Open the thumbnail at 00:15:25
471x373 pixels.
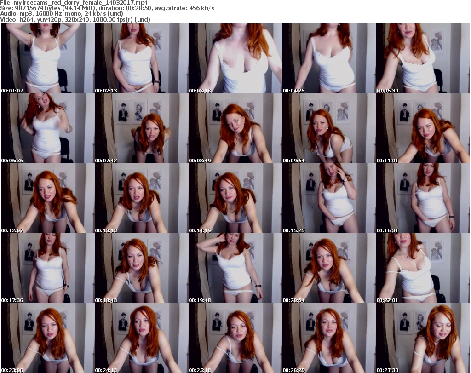tap(329, 199)
